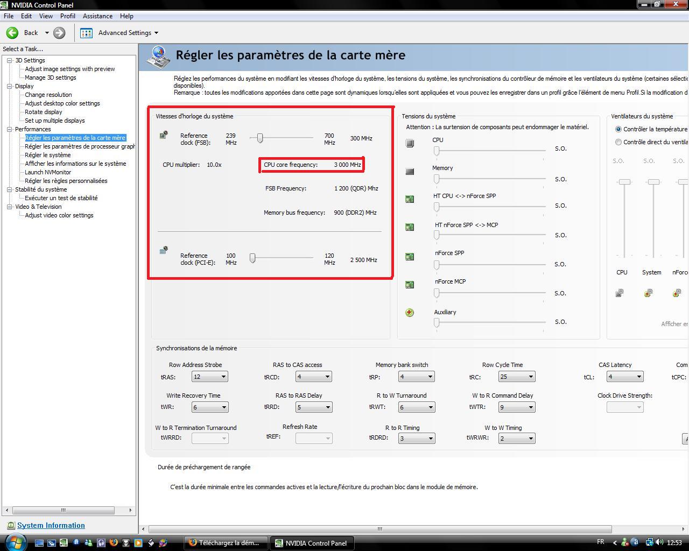The image size is (689, 551).
Task: Launch Firefox from quick launch
Action: (x=113, y=543)
